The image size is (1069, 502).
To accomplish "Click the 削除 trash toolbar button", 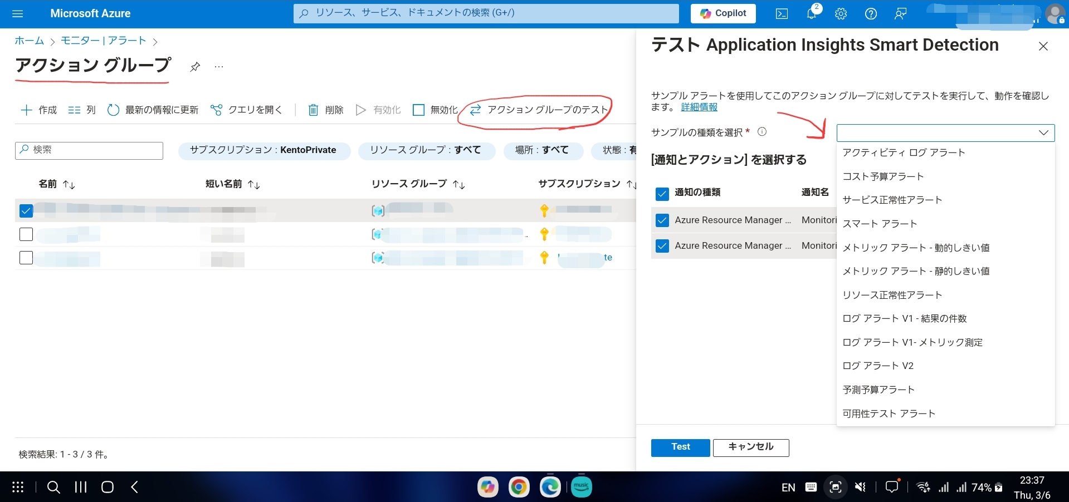I will 326,110.
